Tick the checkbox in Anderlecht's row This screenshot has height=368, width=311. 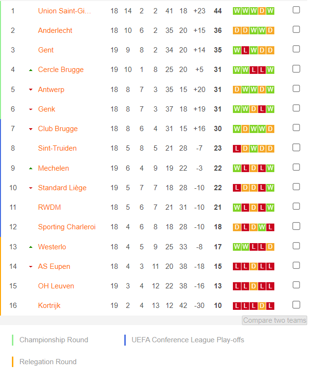[296, 30]
